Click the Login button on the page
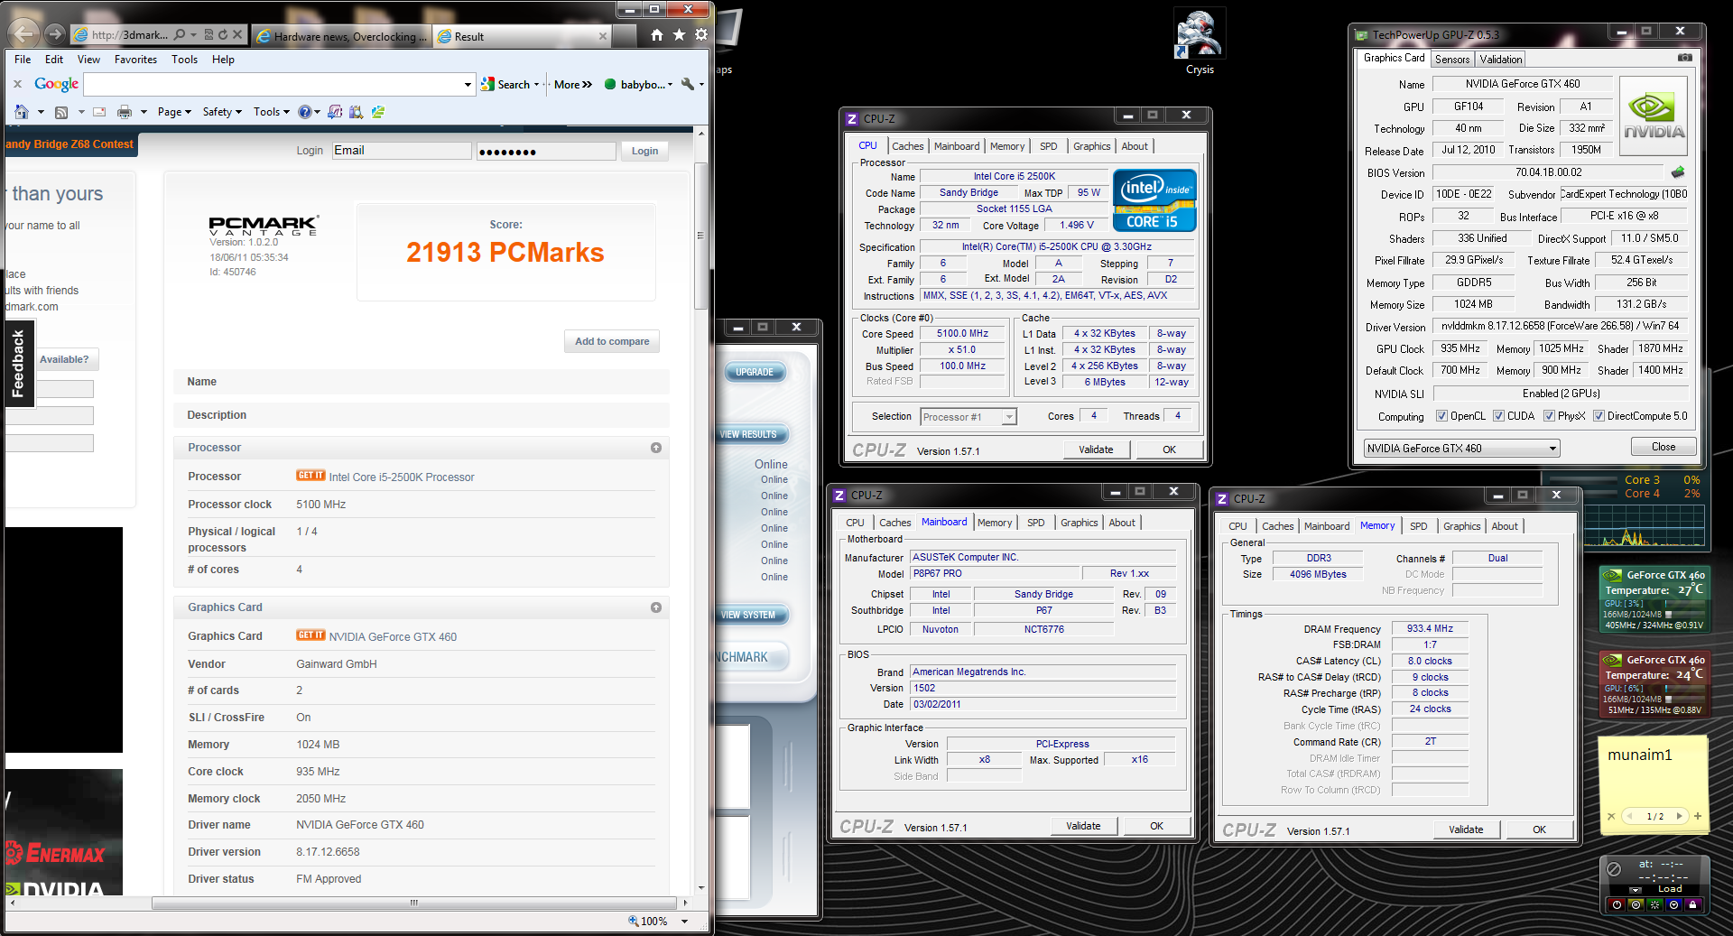Image resolution: width=1733 pixels, height=936 pixels. 644,151
